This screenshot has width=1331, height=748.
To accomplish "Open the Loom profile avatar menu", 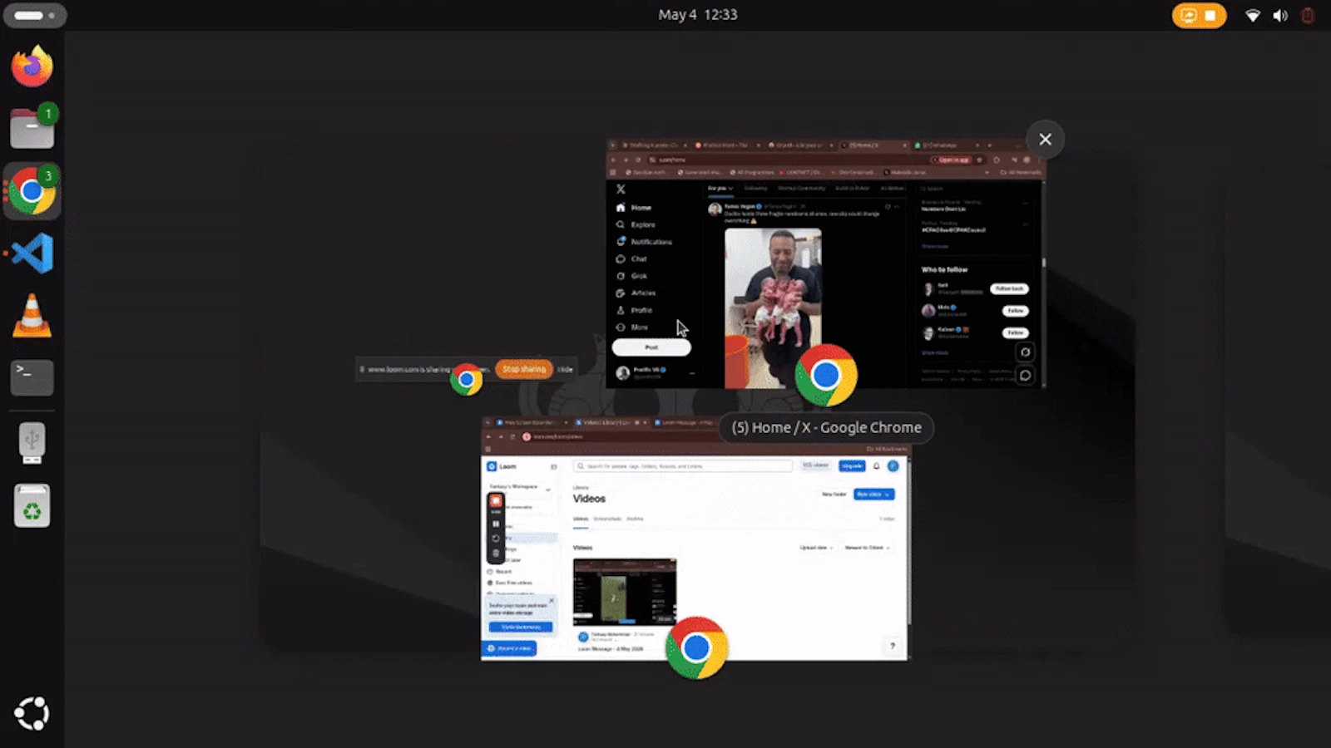I will coord(893,466).
